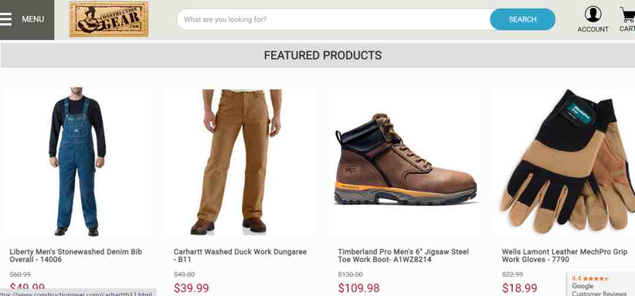This screenshot has height=296, width=635.
Task: Click the Google Customer Reviews badge
Action: 600,284
